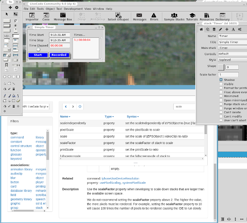This screenshot has height=223, width=247.
Task: Open the Type column filter dropdown
Action: (109, 116)
